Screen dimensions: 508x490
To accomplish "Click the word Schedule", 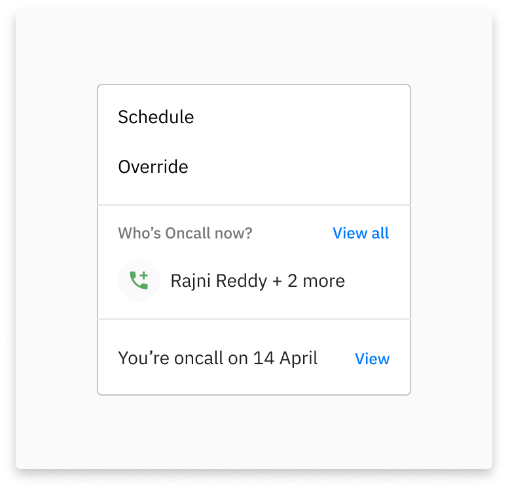I will click(x=156, y=117).
